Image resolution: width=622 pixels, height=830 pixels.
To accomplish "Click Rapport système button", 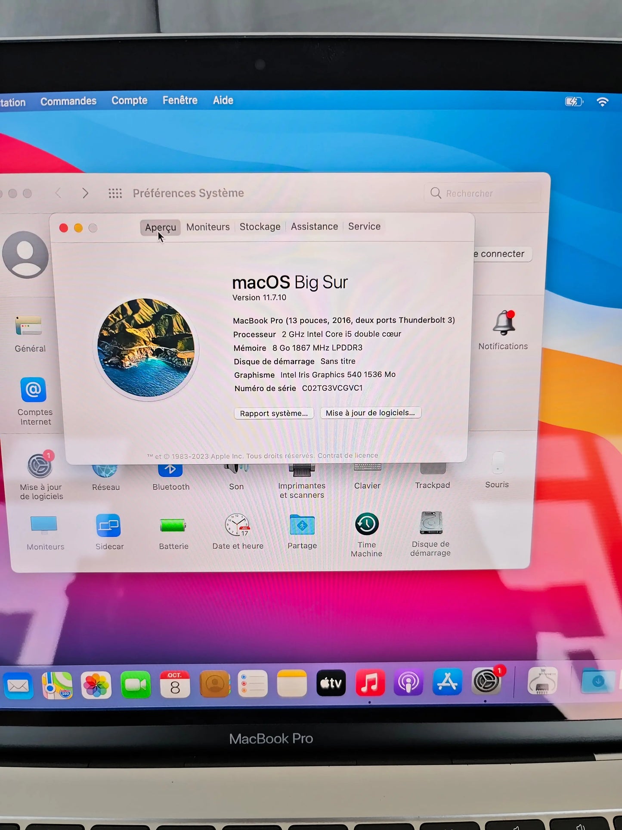I will tap(274, 413).
